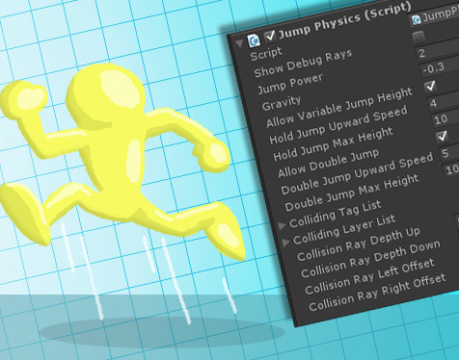
Task: Uncheck the Allow Double Jump checkbox
Action: (x=442, y=137)
